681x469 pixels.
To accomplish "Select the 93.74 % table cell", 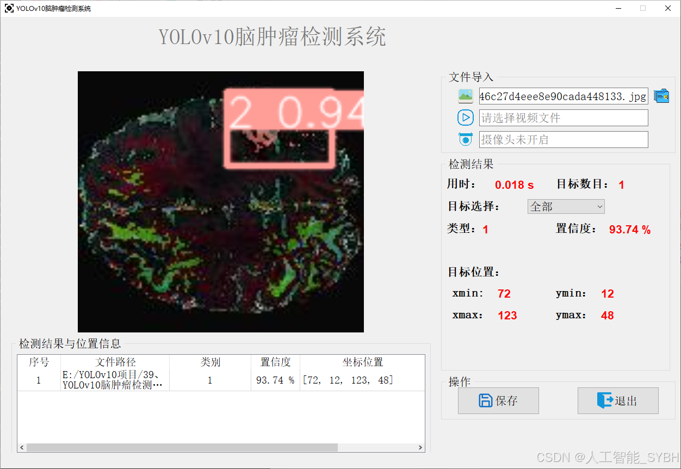I will point(275,380).
